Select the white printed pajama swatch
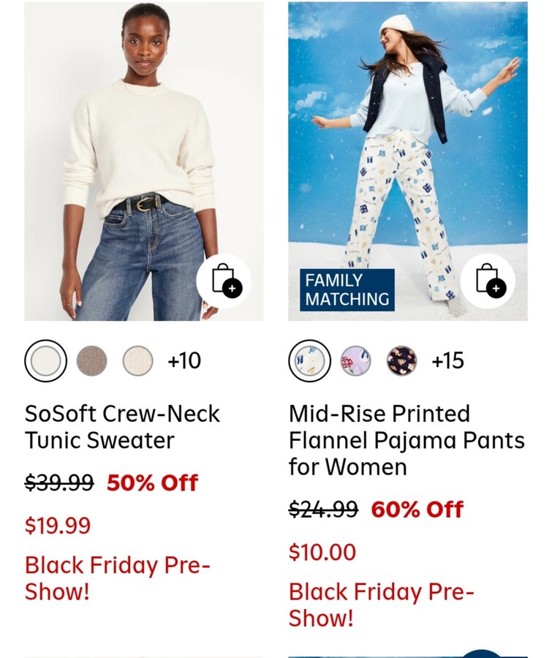552x658 pixels. click(x=309, y=360)
